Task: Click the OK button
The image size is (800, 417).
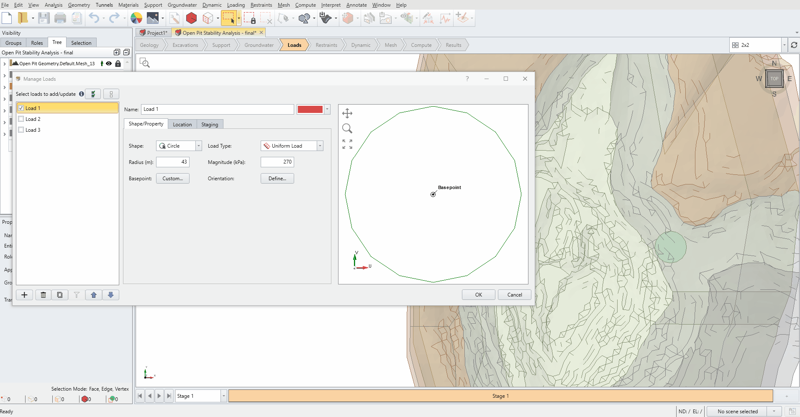Action: pyautogui.click(x=479, y=295)
